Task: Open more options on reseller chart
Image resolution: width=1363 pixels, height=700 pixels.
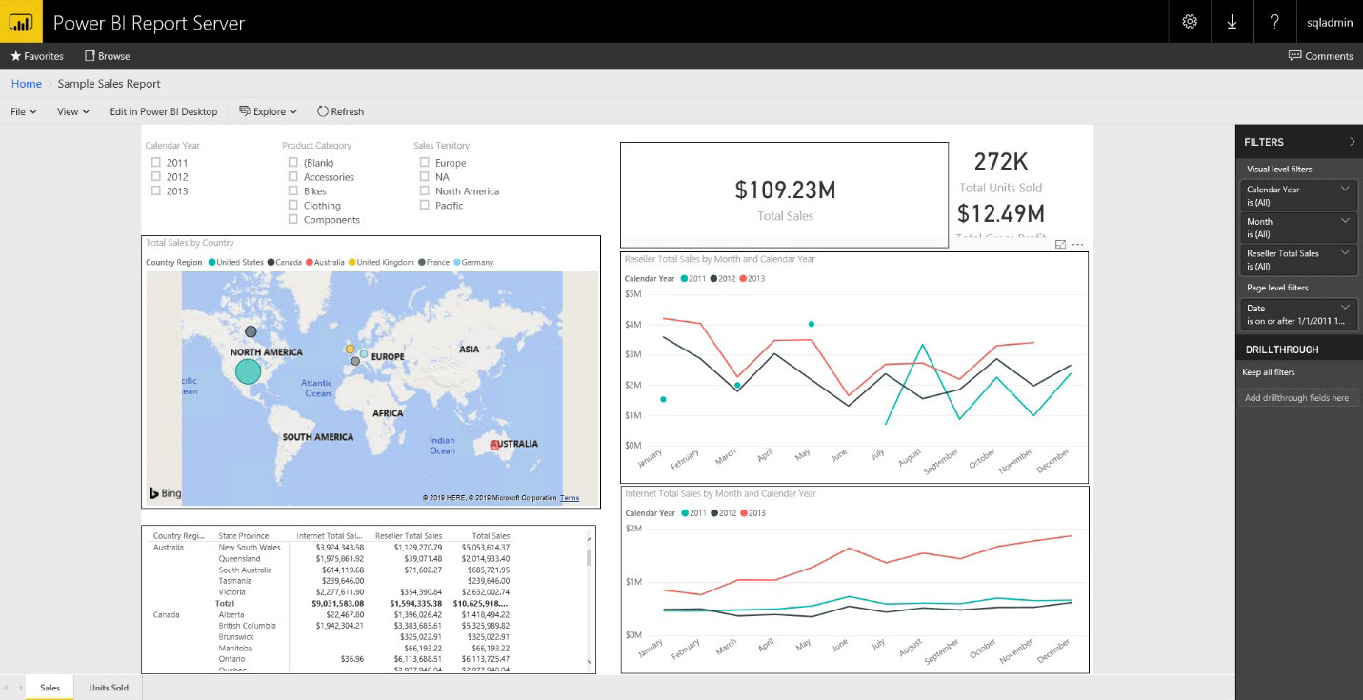Action: (1078, 245)
